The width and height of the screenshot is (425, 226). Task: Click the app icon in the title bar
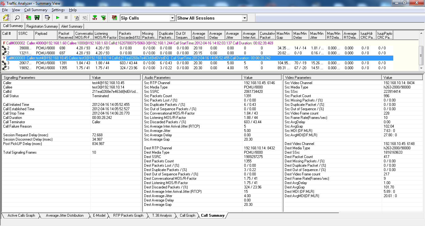3,3
